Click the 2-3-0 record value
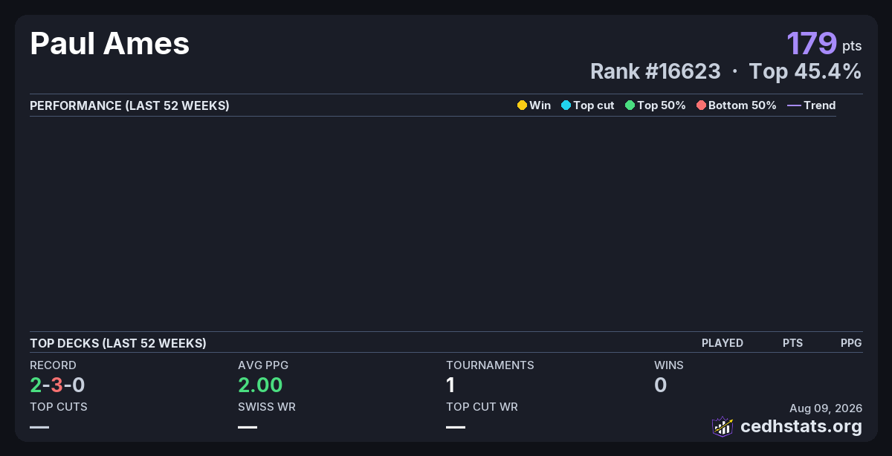The image size is (892, 456). 57,385
